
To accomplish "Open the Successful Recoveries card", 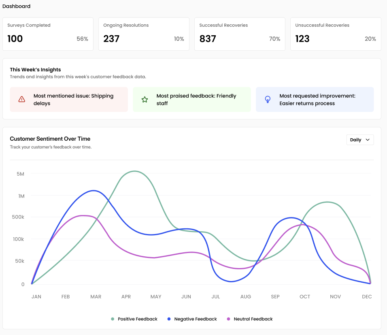I will [240, 34].
